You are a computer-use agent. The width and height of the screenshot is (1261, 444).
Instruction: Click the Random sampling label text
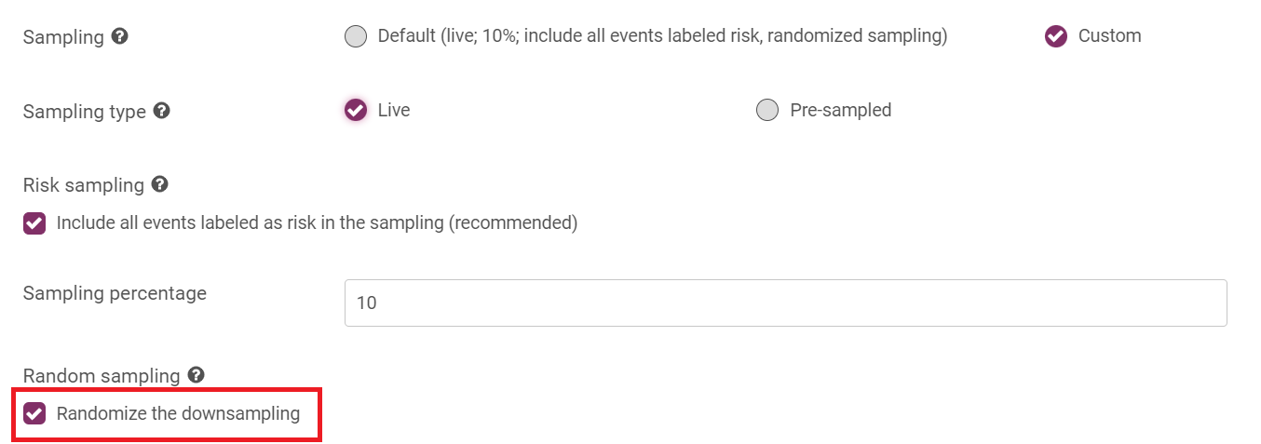point(102,376)
